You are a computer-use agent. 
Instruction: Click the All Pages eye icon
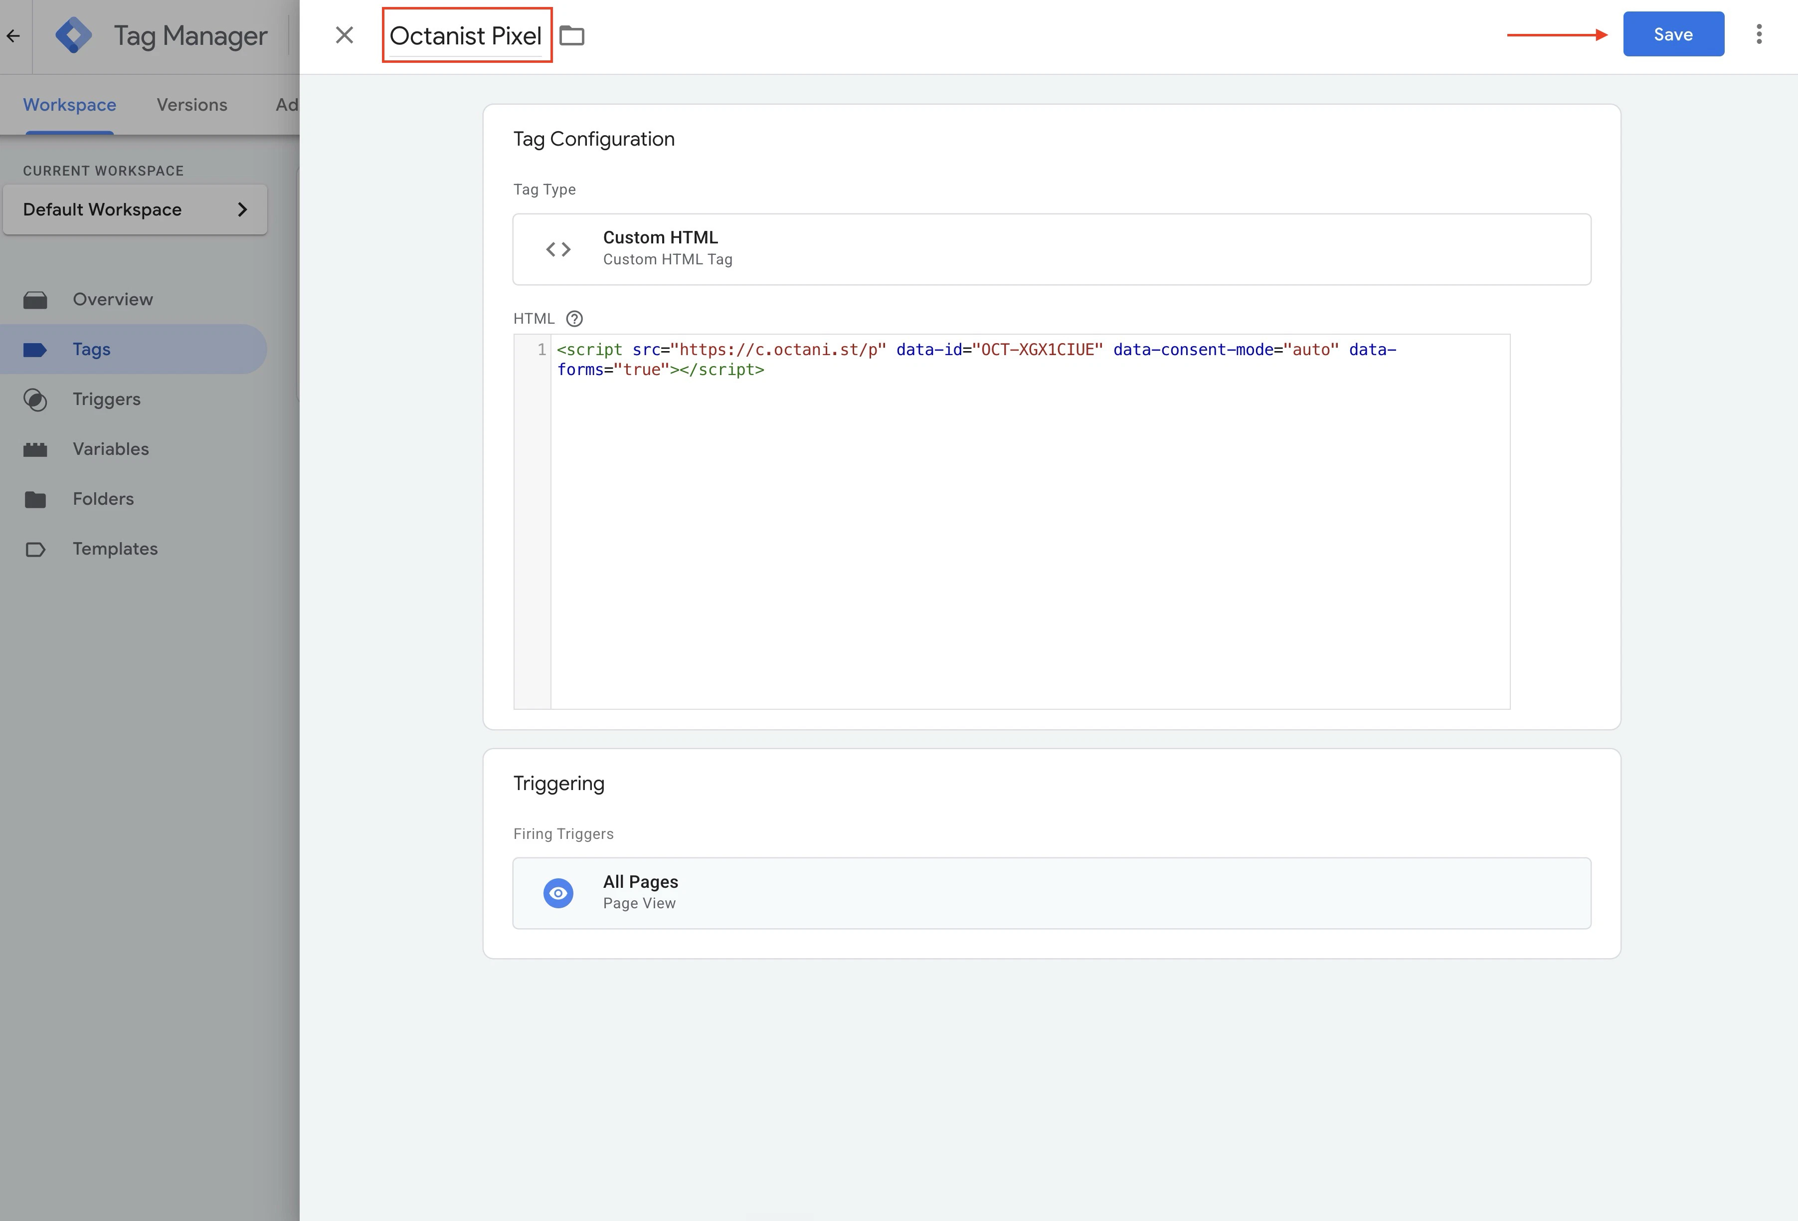tap(558, 893)
